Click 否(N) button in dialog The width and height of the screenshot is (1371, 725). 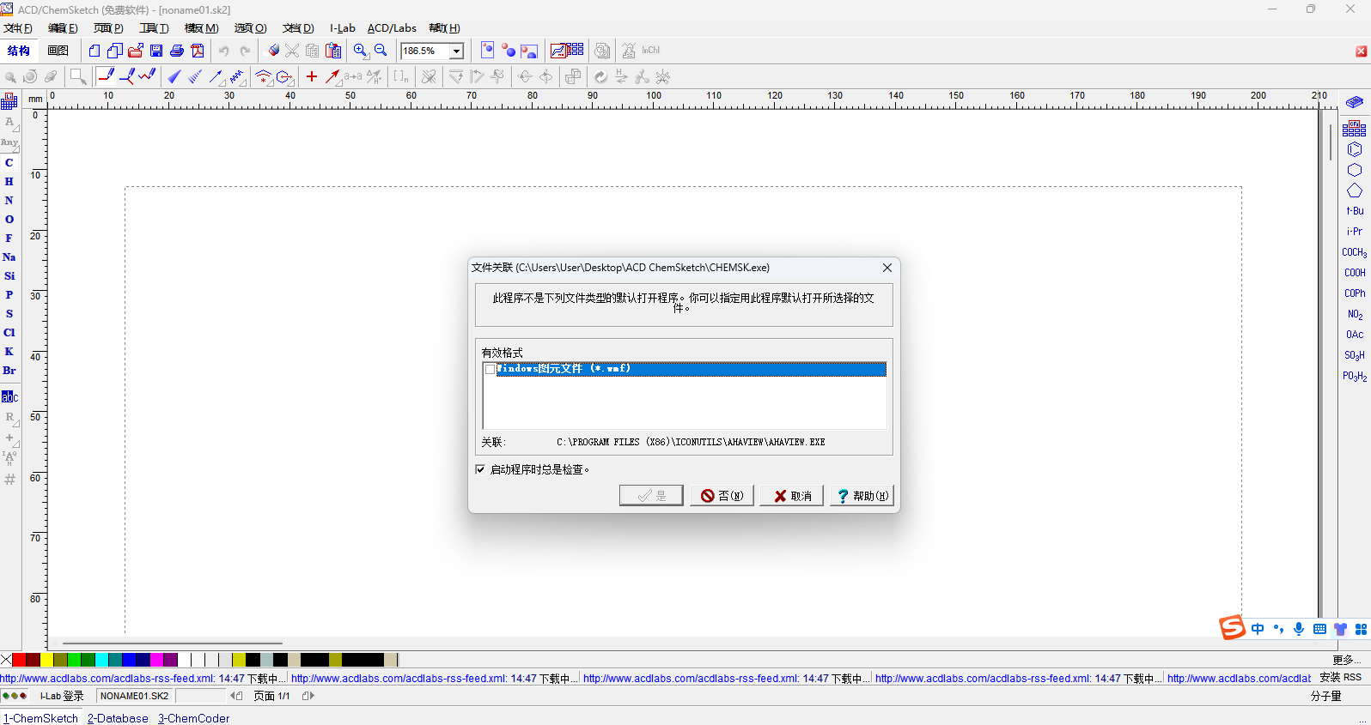pos(722,496)
